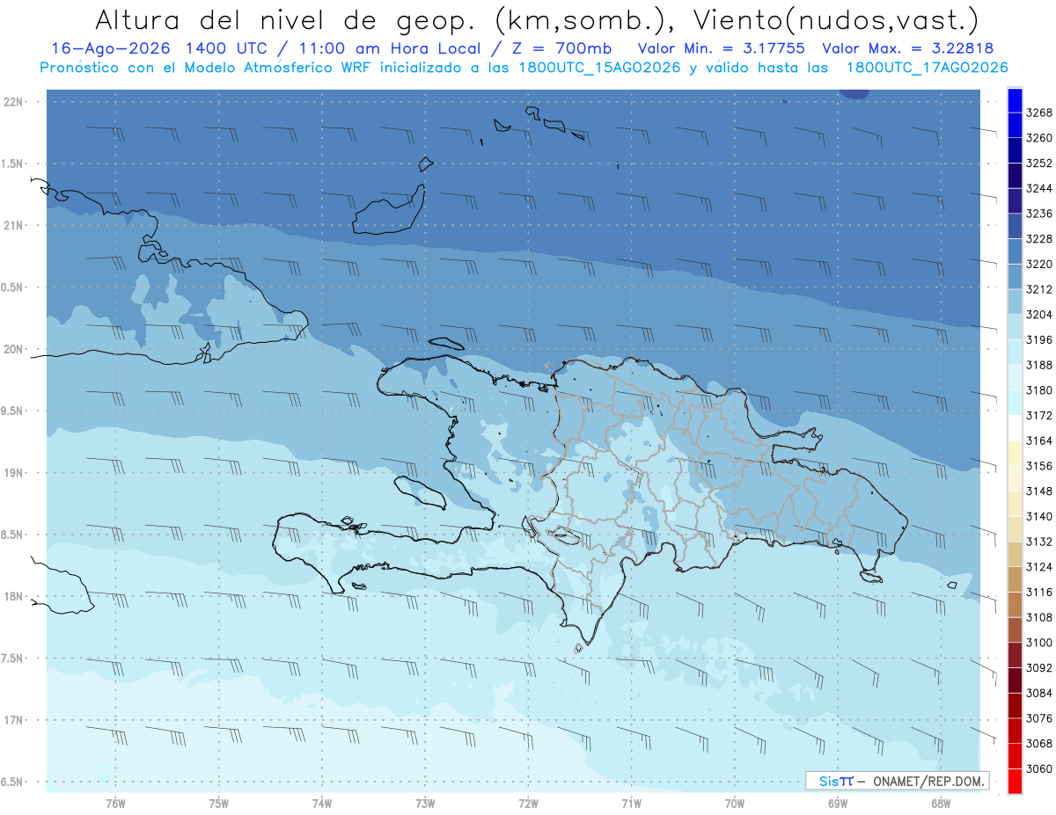Click the 'ONAMET/REP.DOM.' credit label
Screen dimensions: 1056x815
pos(928,781)
